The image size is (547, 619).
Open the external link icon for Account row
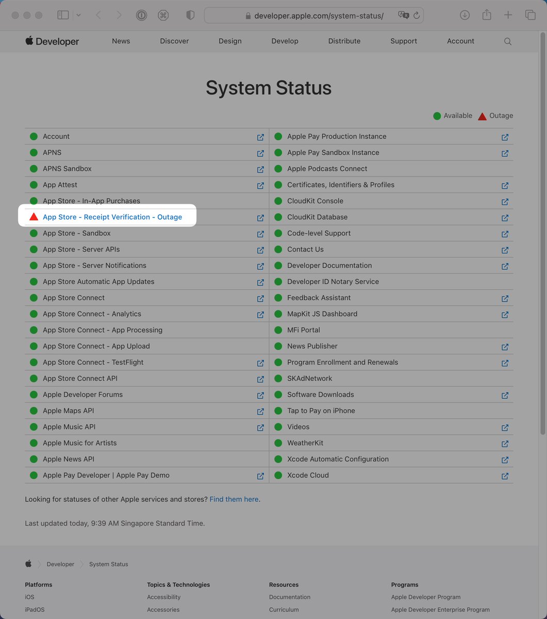coord(260,137)
